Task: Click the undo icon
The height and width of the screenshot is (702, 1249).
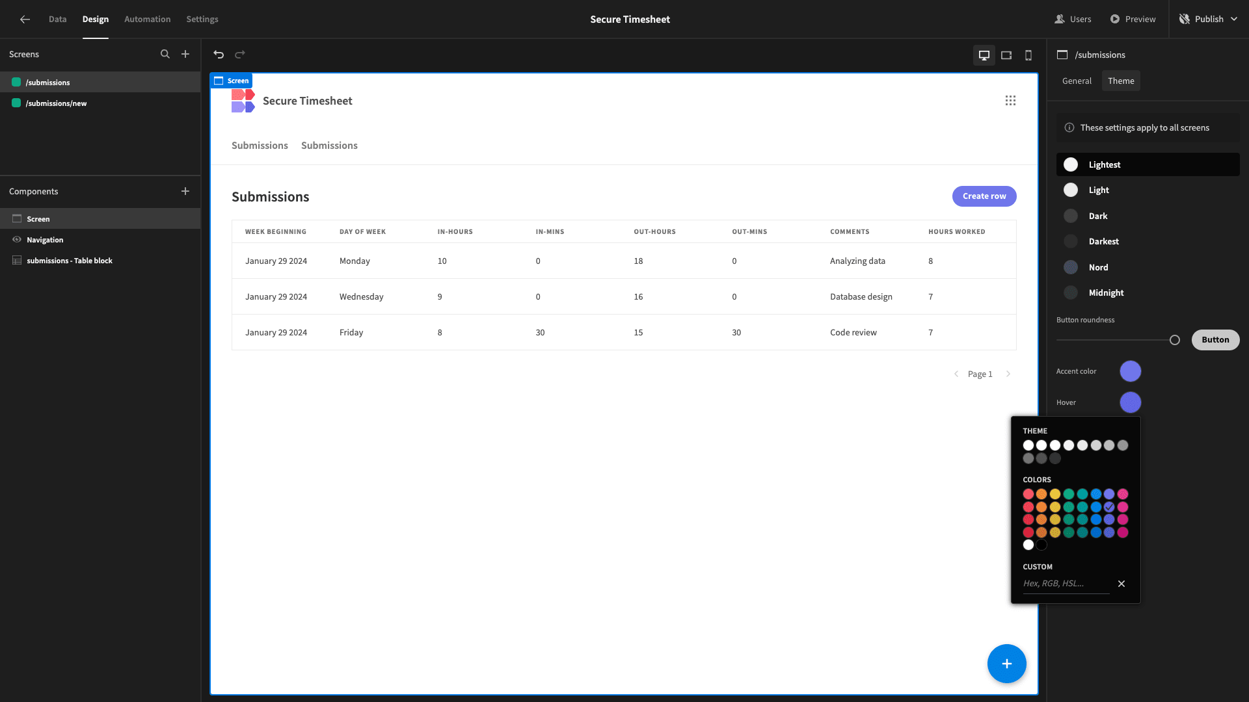Action: coord(219,55)
